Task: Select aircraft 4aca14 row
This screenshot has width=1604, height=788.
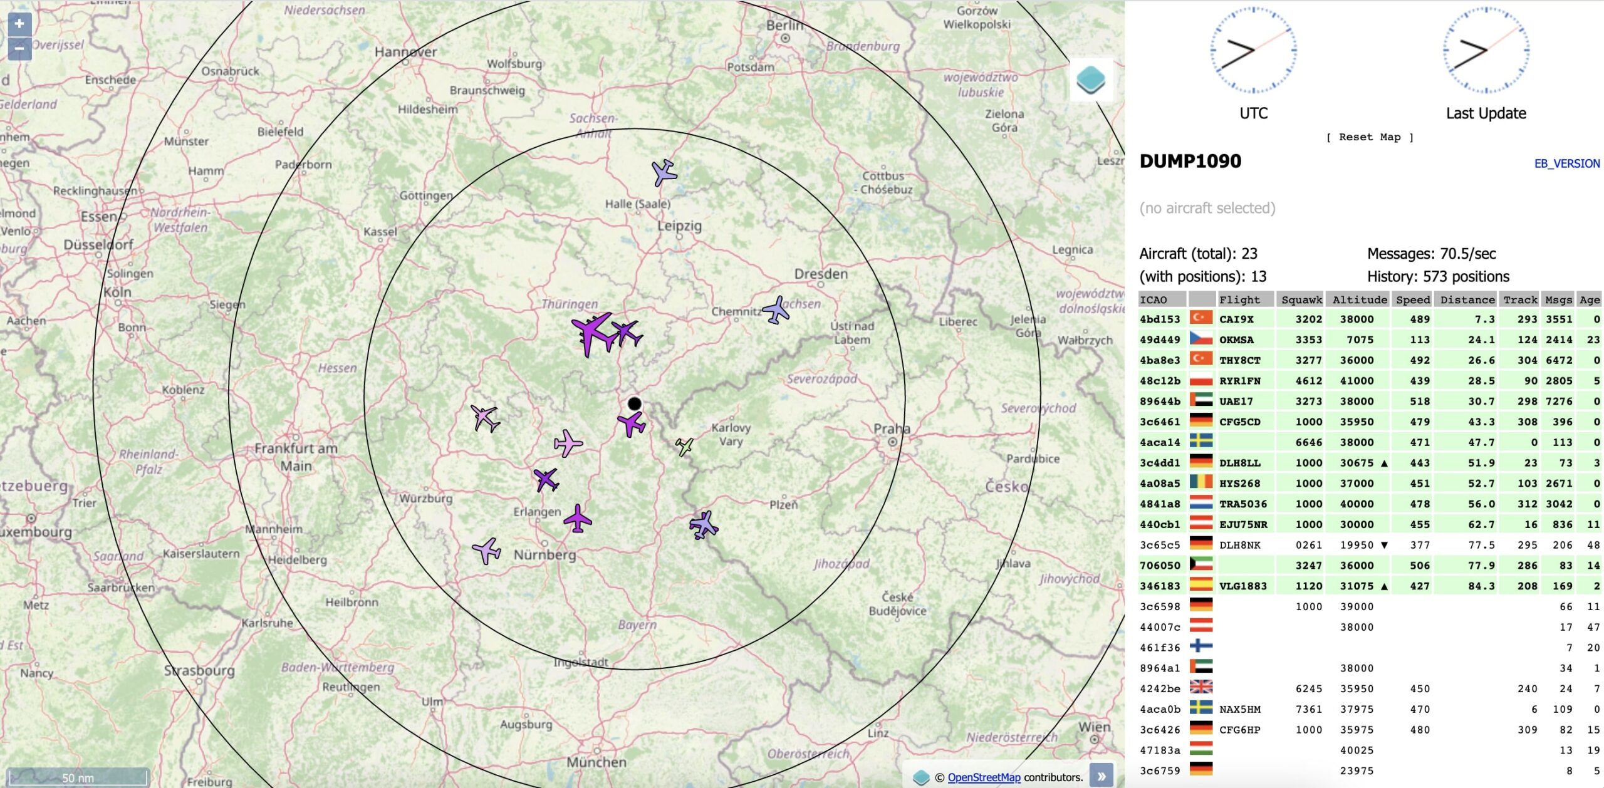Action: (x=1370, y=442)
